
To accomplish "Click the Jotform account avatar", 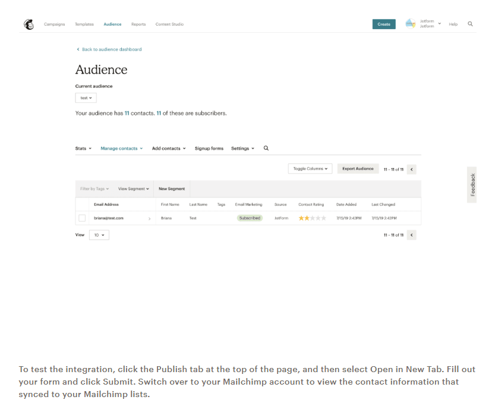I will point(410,24).
